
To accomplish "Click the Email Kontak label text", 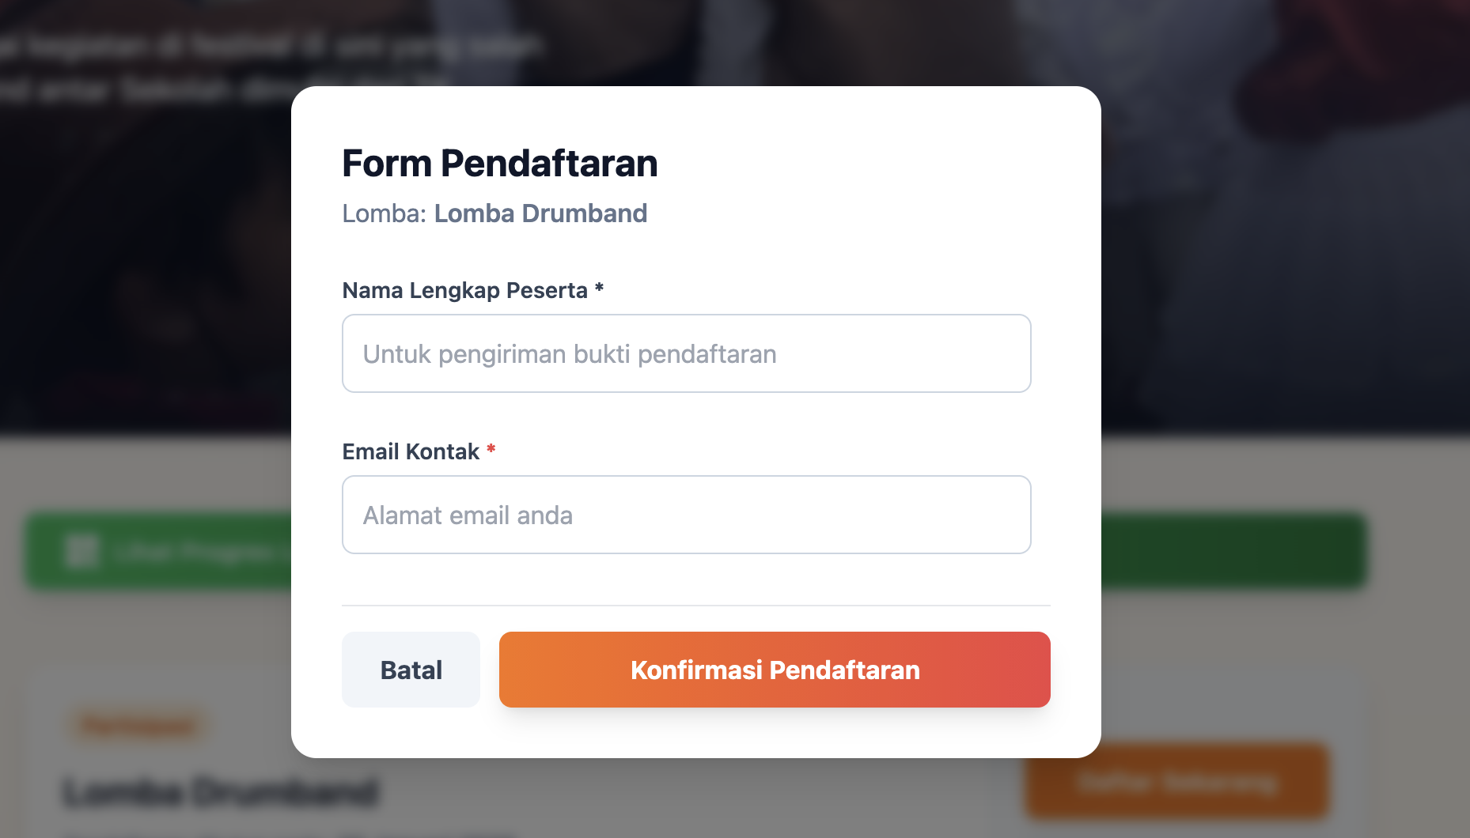I will [411, 451].
